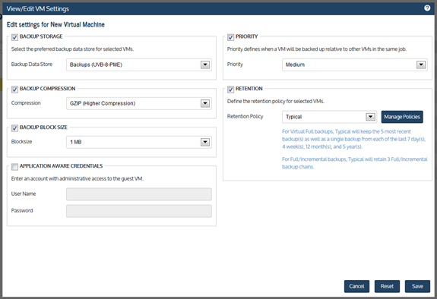Click the Save button

click(417, 286)
